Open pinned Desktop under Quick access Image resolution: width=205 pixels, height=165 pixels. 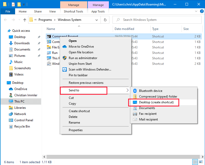20,37
